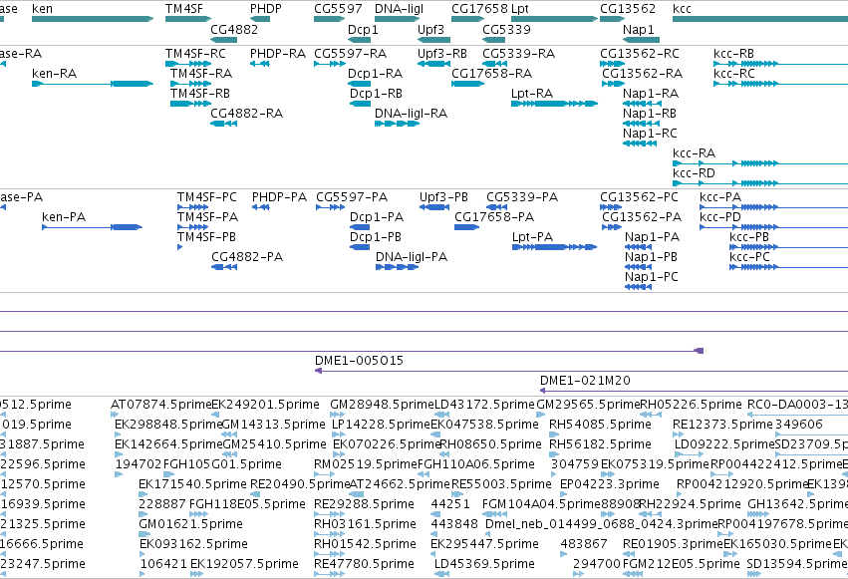Select the kcc-RB transcript label
This screenshot has width=848, height=579.
[x=733, y=54]
